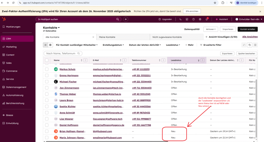Dismiss the 2FA notification banner
The image size is (264, 142).
point(260,11)
